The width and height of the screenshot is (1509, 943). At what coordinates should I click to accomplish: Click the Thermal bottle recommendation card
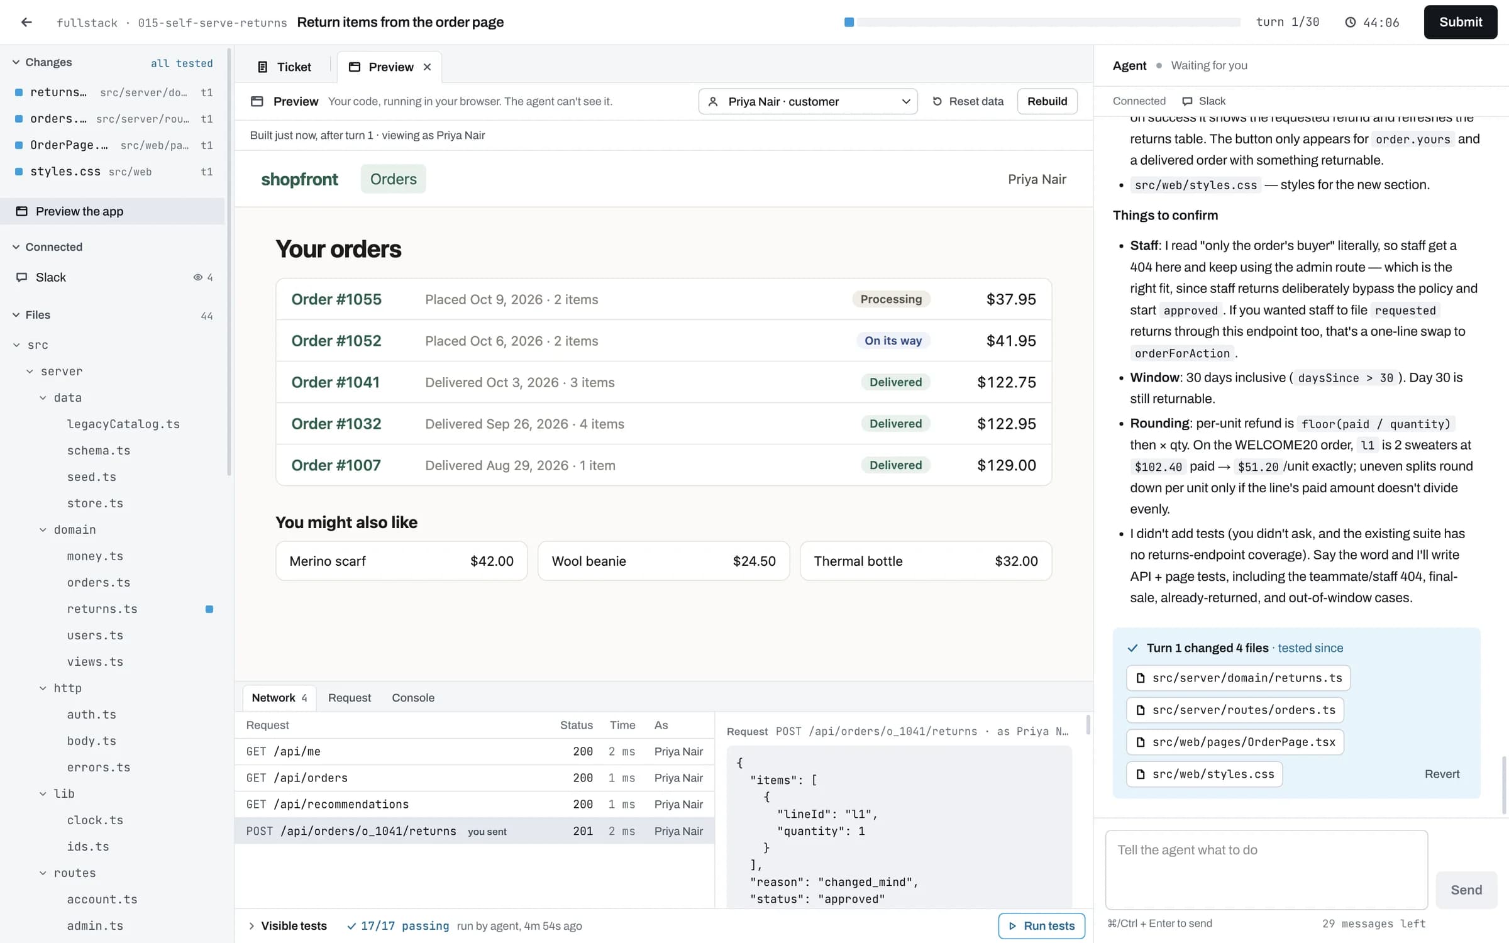[x=926, y=561]
